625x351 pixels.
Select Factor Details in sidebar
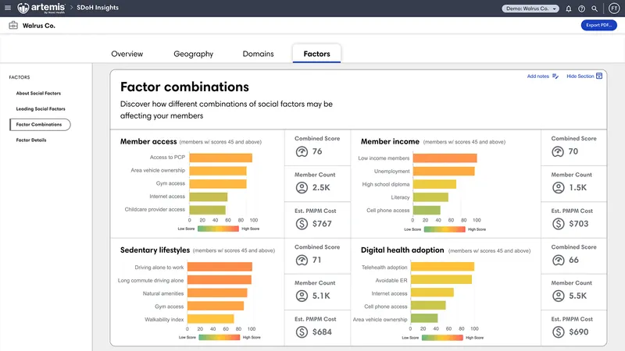pos(31,140)
